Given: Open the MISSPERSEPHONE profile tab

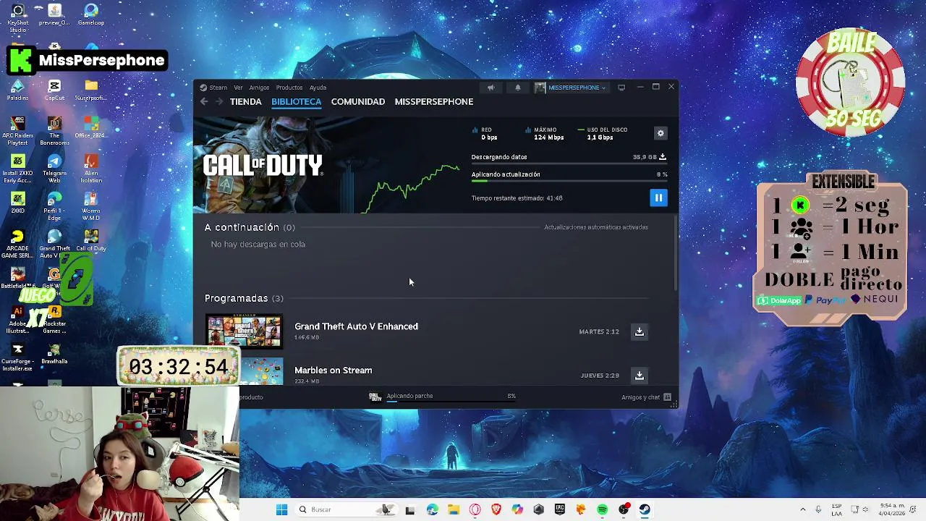Looking at the screenshot, I should pos(434,102).
